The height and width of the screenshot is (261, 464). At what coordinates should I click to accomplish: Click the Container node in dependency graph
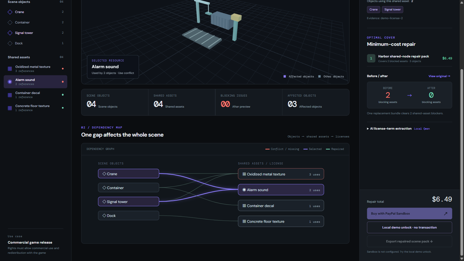point(128,188)
